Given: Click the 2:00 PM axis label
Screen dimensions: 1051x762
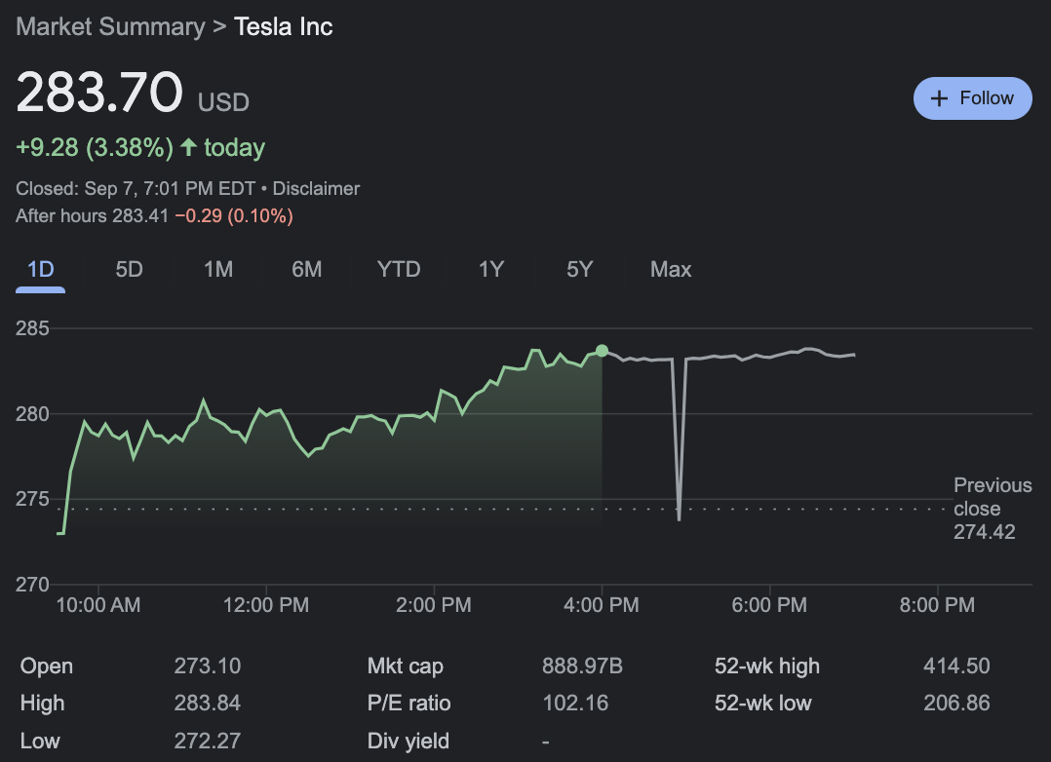Looking at the screenshot, I should pyautogui.click(x=434, y=604).
